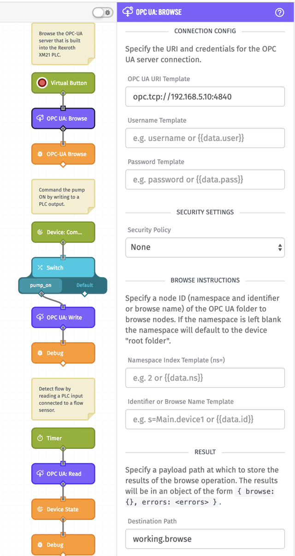
Task: Click the Destination Path field showing working.browse
Action: 205,539
